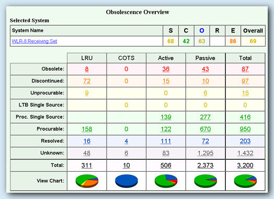Screen dimensions: 274x199
Task: Open Unknown Passive count 1,295
Action: (206, 153)
